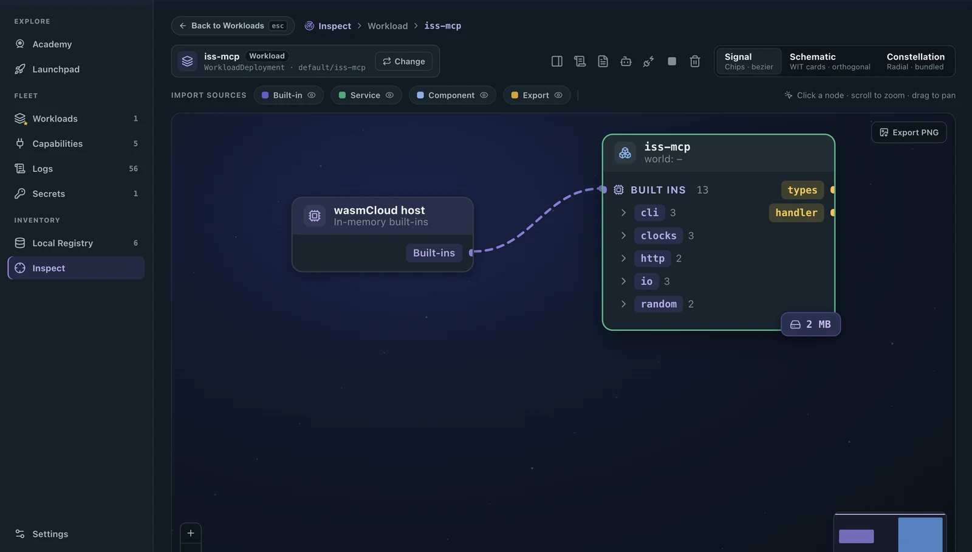
Task: Open Secrets key entry
Action: click(x=76, y=194)
